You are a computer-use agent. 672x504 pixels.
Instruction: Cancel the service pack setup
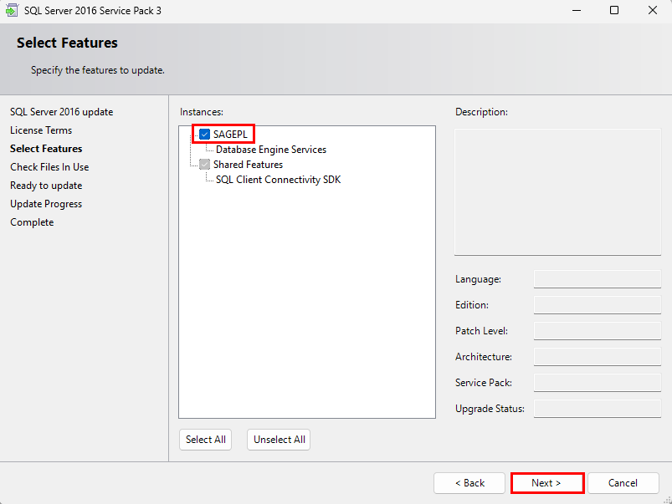click(623, 483)
